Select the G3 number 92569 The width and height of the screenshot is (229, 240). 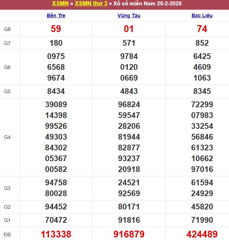pos(129,193)
